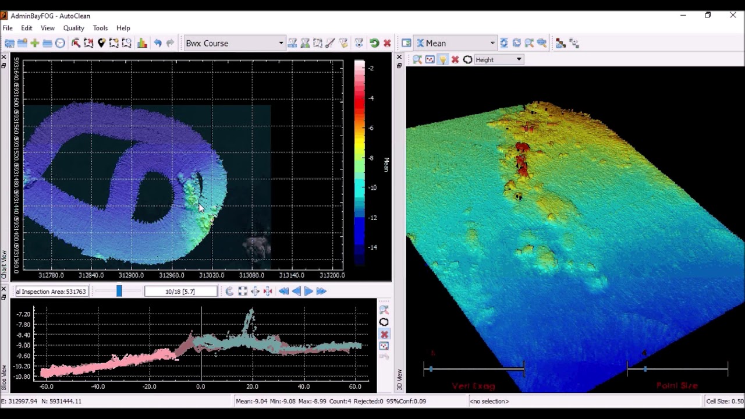Screen dimensions: 745x419
Task: Click the window icon left of Mean dropdown
Action: [406, 43]
